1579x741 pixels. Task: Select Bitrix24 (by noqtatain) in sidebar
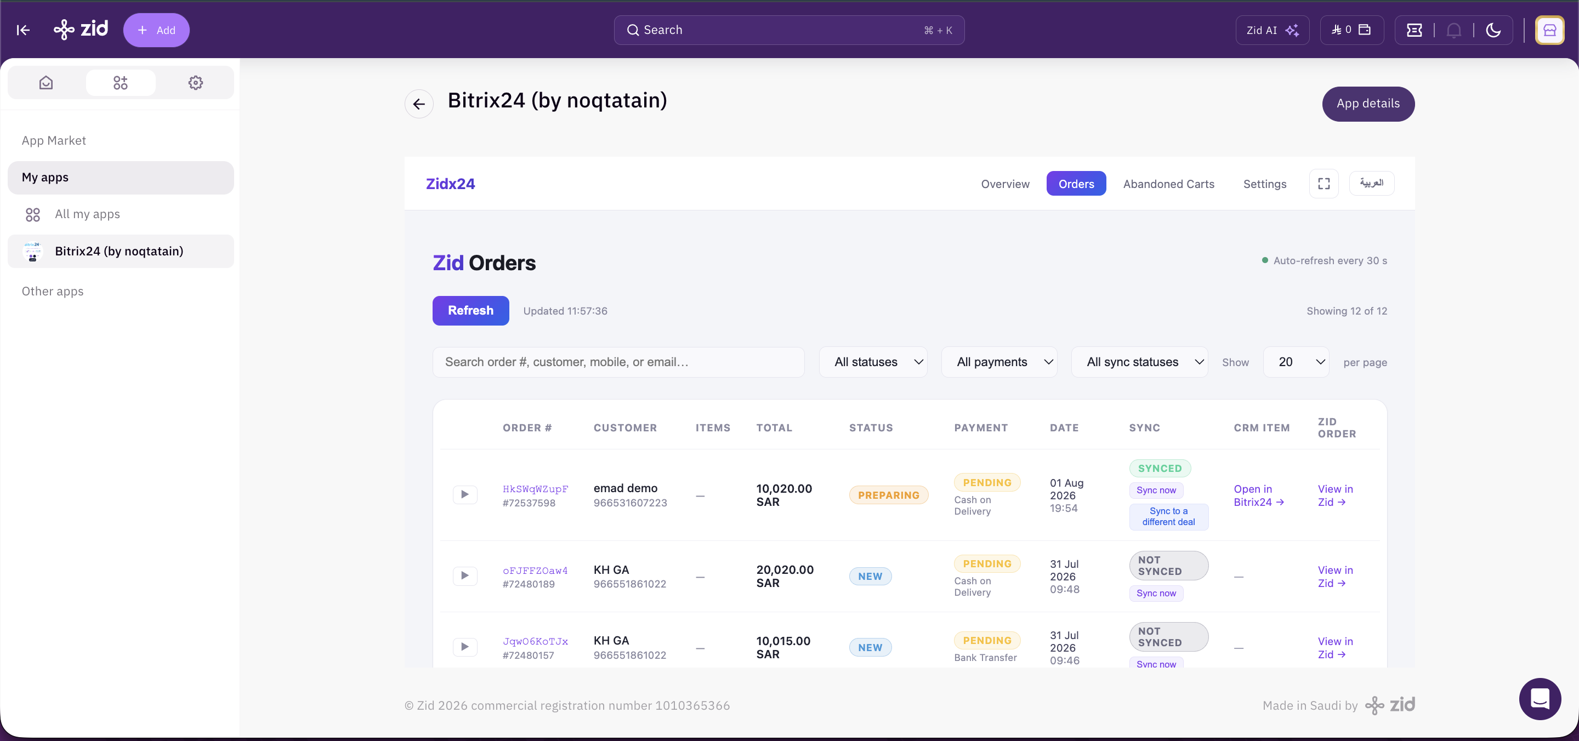(121, 251)
